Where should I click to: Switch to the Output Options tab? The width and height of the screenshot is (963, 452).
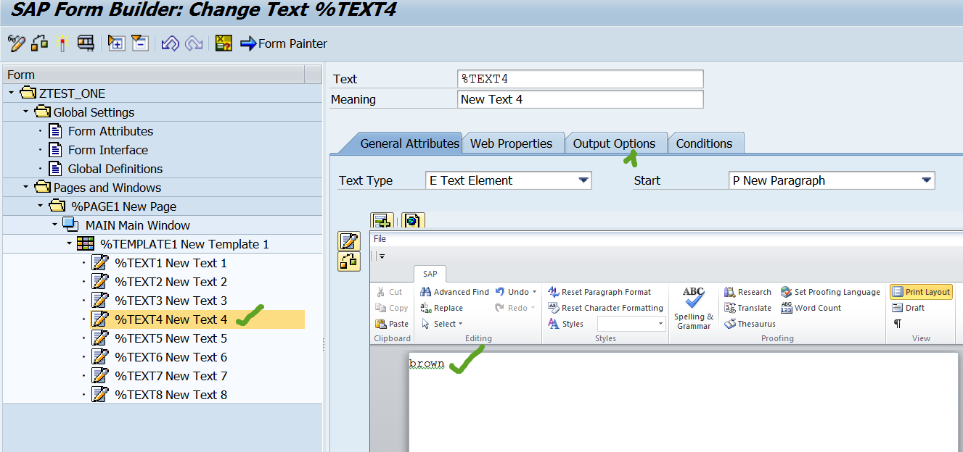(616, 143)
